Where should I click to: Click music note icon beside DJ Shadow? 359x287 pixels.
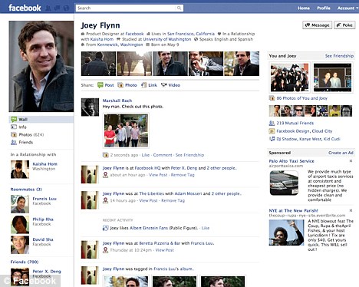click(272, 139)
